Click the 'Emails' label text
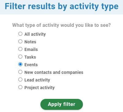The width and height of the screenshot is (123, 112). [x=31, y=49]
